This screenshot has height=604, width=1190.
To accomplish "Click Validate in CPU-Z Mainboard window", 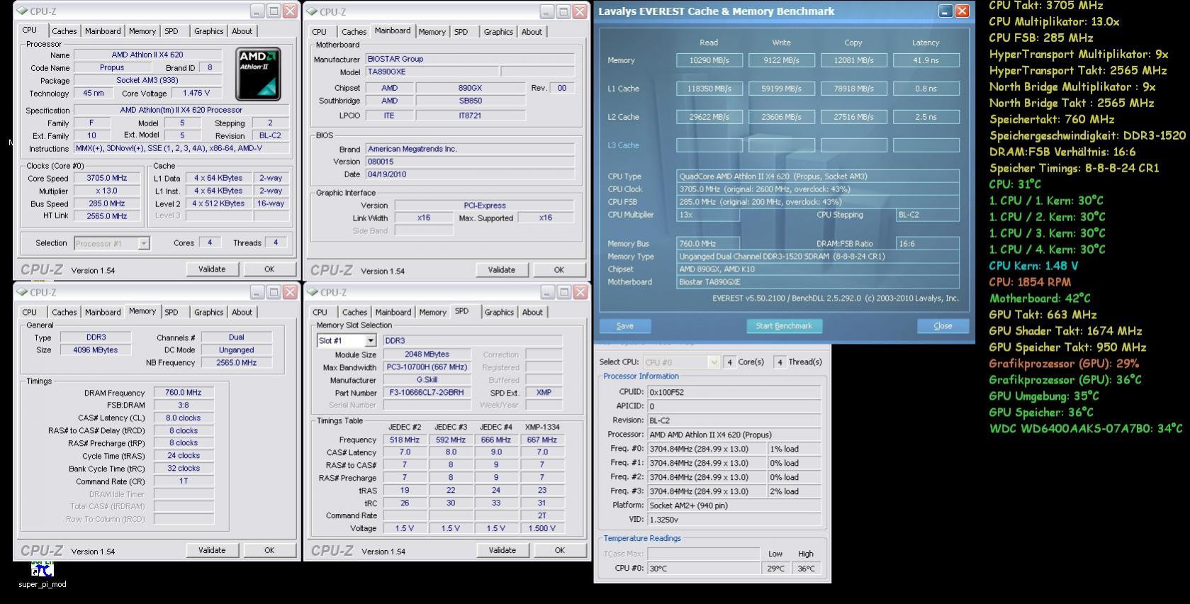I will coord(502,270).
